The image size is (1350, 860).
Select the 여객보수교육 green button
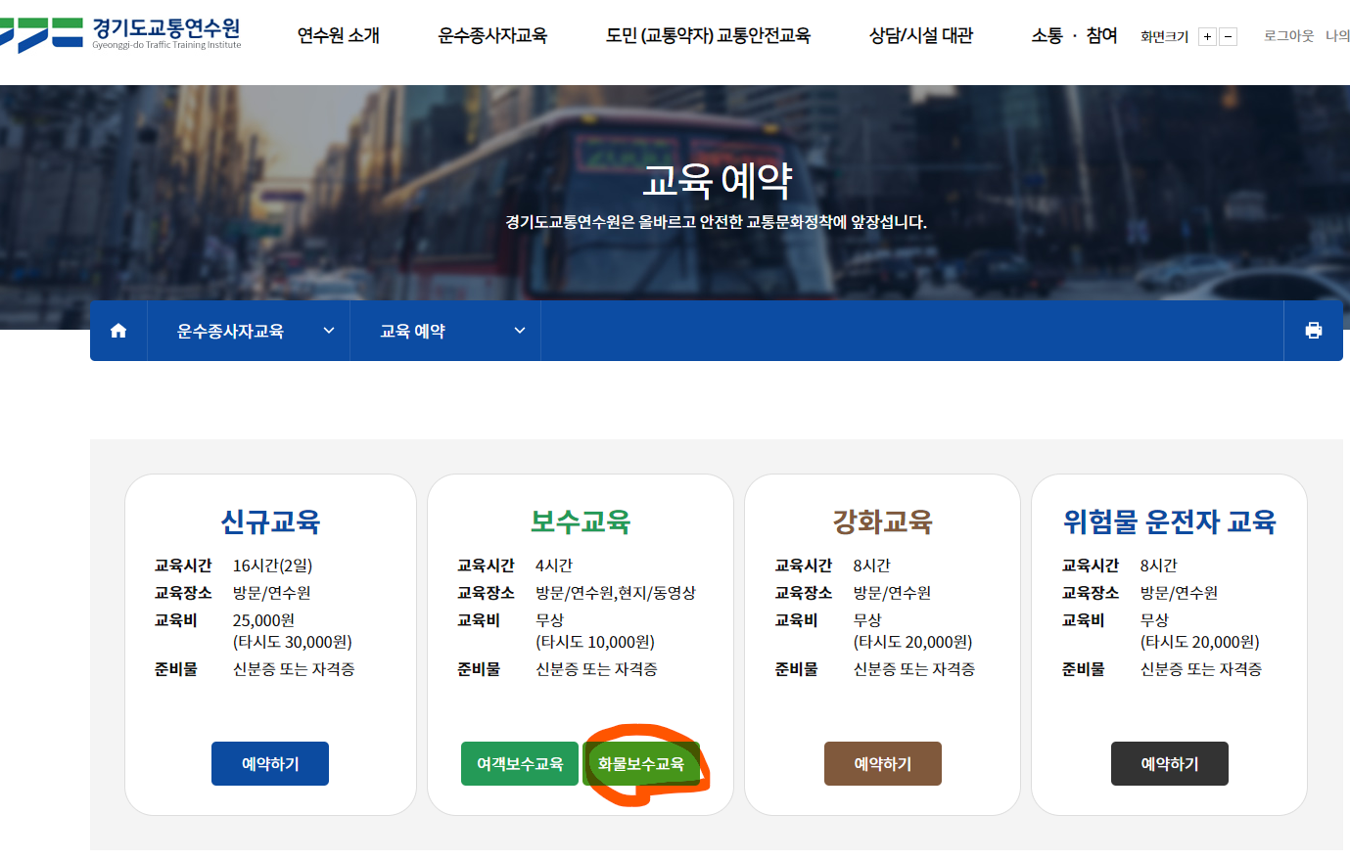click(520, 763)
